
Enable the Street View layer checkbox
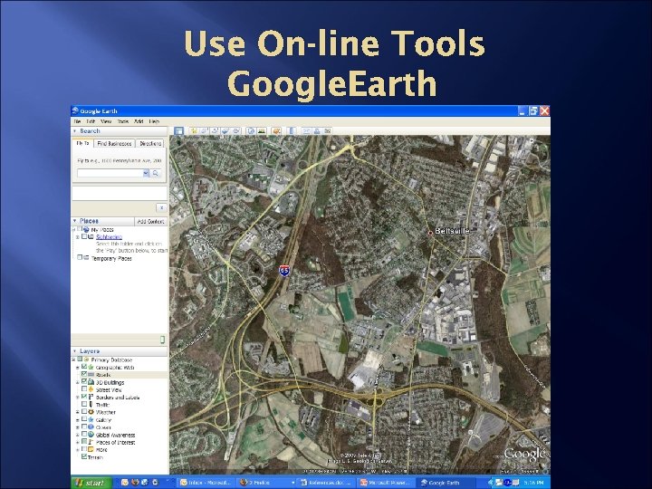pyautogui.click(x=84, y=389)
